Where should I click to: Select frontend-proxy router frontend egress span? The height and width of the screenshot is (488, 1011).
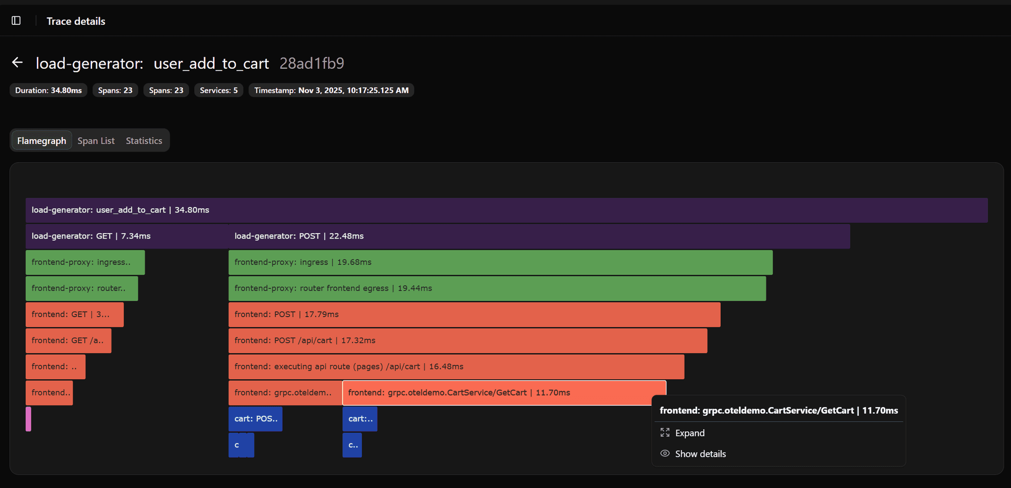point(497,288)
